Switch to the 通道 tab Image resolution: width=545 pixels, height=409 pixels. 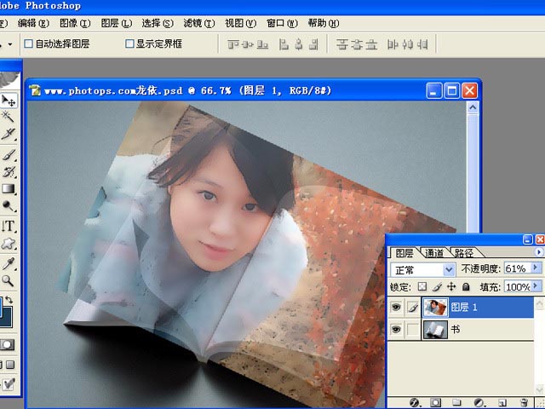point(434,253)
